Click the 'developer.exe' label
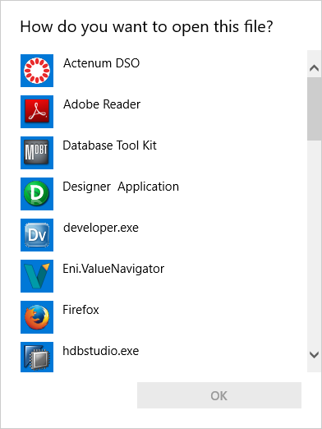322x429 pixels. (x=101, y=228)
